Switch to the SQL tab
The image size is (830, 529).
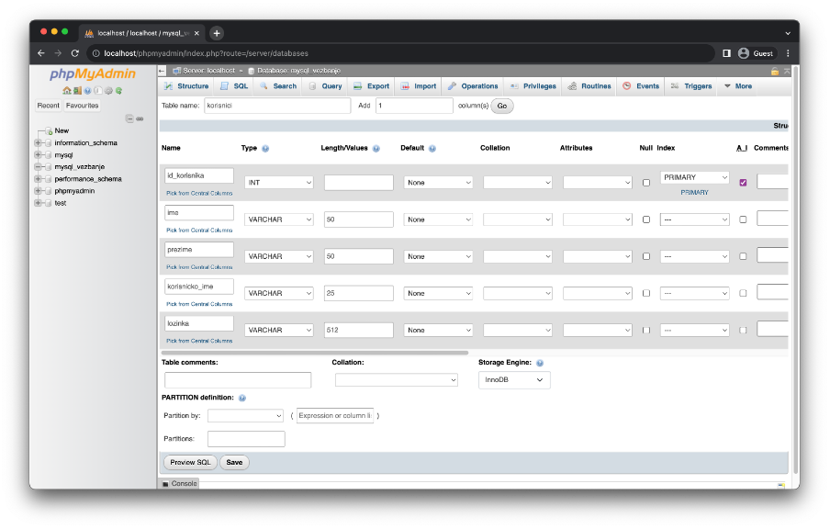click(x=233, y=86)
